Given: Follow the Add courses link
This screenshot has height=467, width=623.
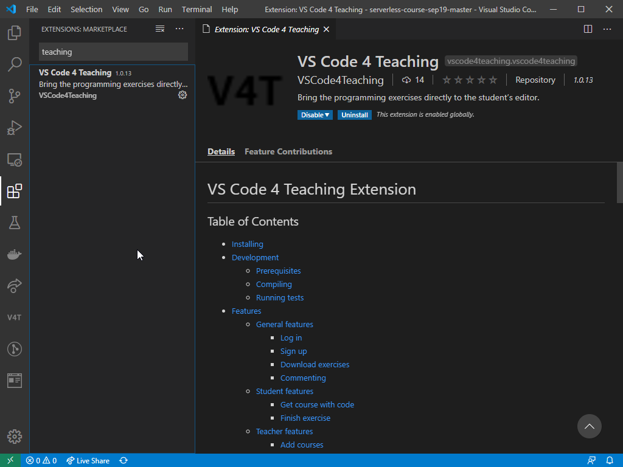Looking at the screenshot, I should [x=302, y=445].
